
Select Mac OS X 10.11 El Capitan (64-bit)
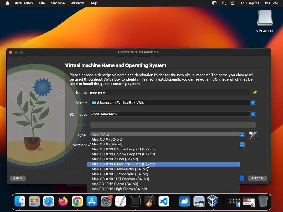[163, 179]
